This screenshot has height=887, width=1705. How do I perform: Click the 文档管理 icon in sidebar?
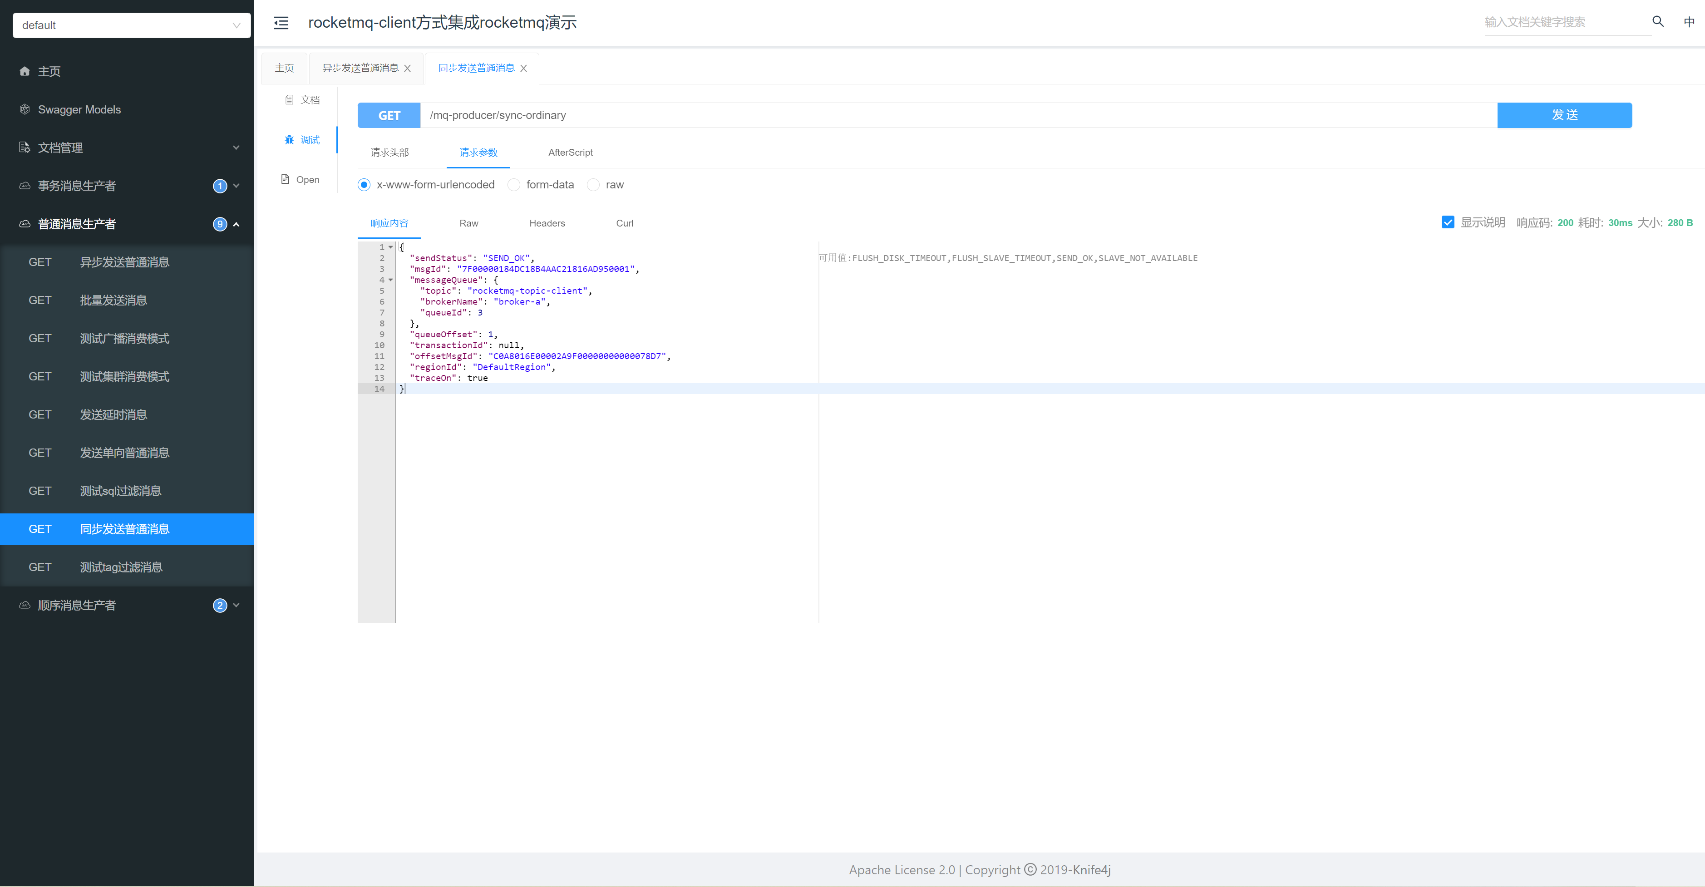click(25, 148)
